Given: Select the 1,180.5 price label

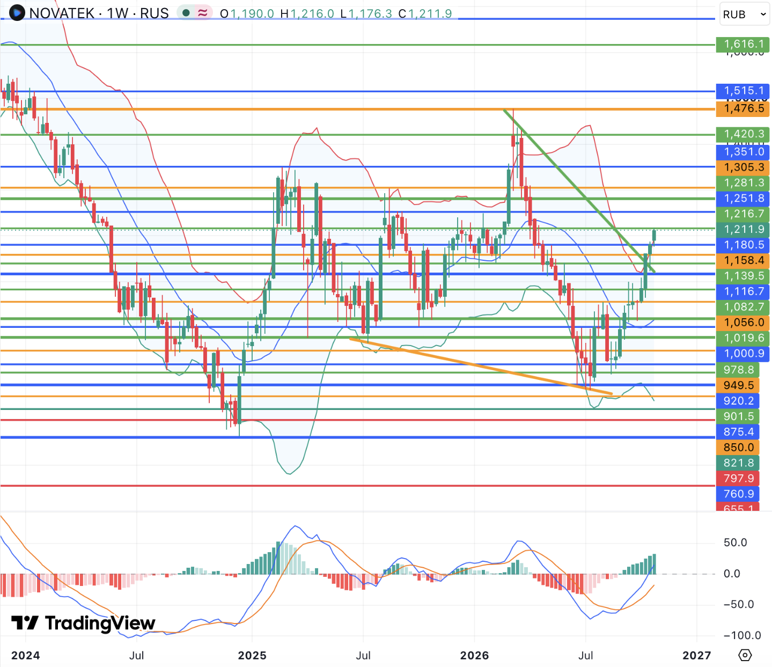Looking at the screenshot, I should pyautogui.click(x=743, y=245).
